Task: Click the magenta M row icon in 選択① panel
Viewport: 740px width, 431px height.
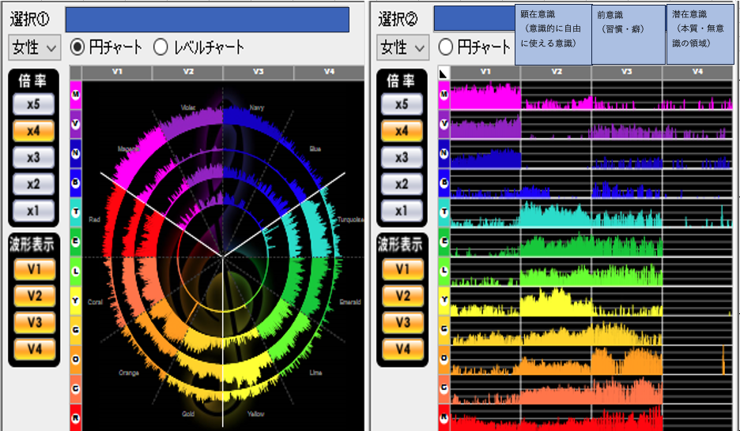Action: tap(76, 95)
